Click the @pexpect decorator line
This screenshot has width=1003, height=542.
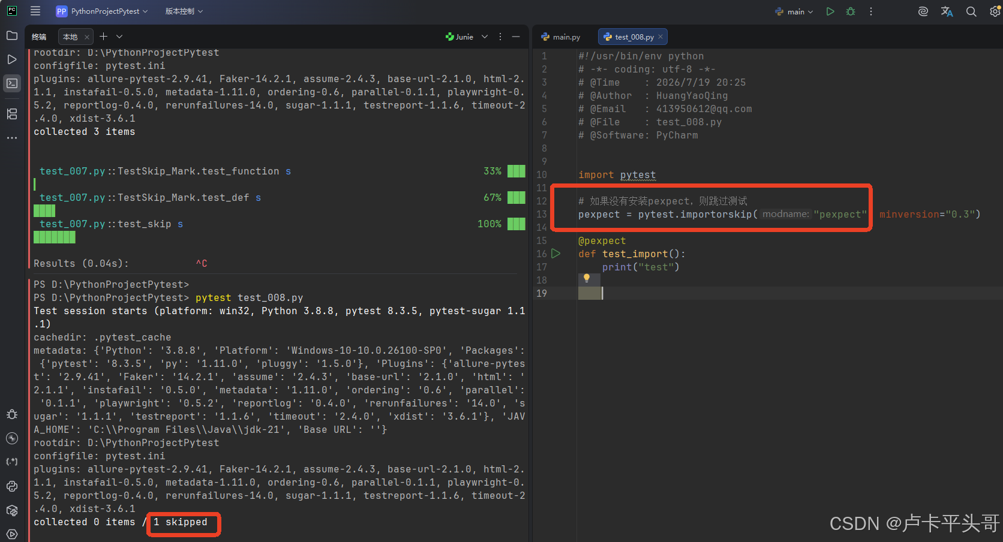click(x=602, y=240)
